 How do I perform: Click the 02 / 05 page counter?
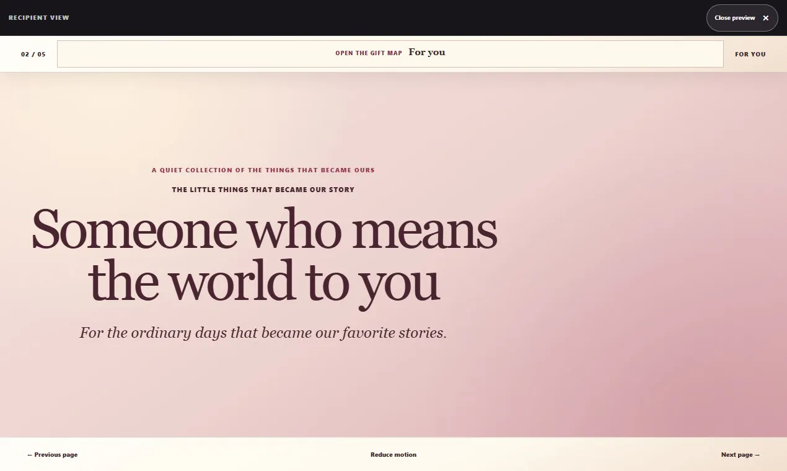point(33,55)
